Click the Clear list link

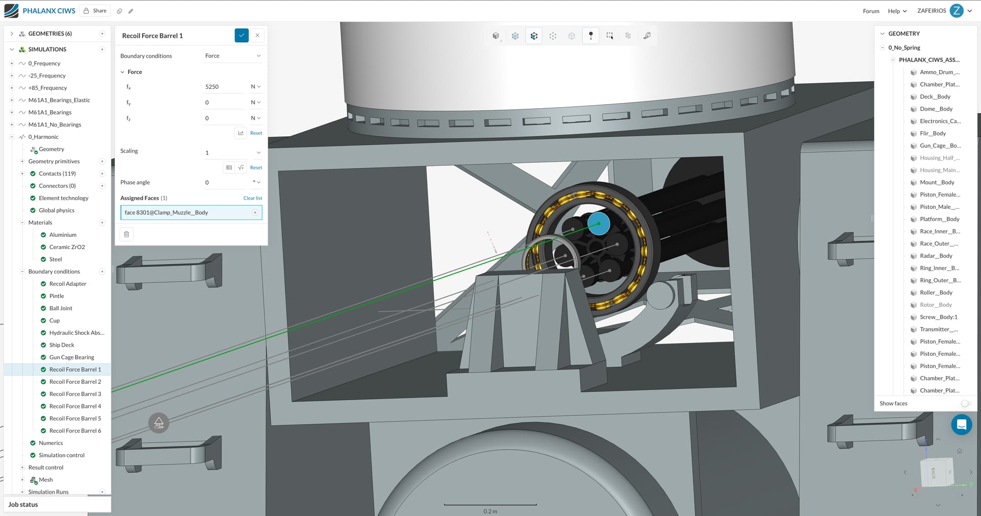tap(252, 198)
